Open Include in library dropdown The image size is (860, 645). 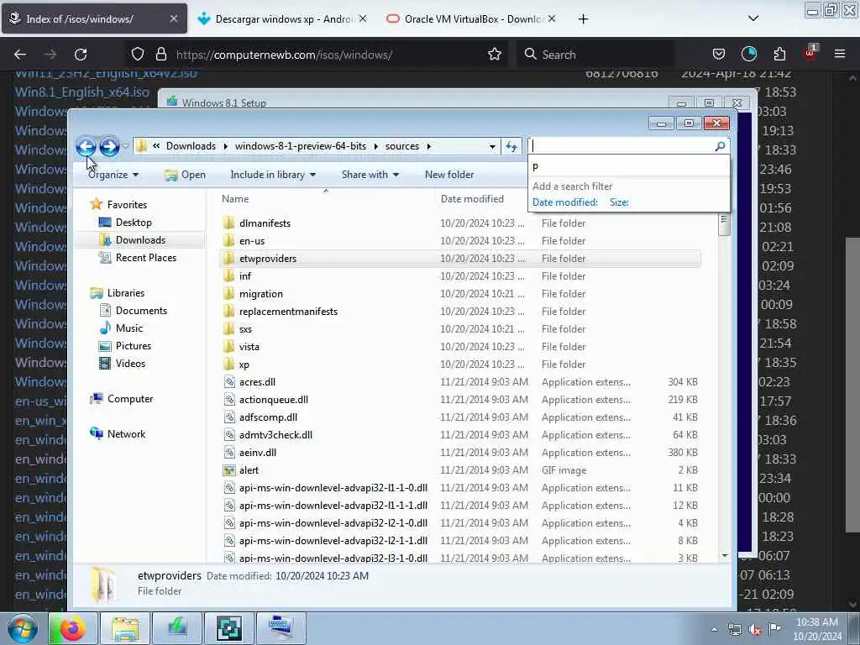pos(273,175)
